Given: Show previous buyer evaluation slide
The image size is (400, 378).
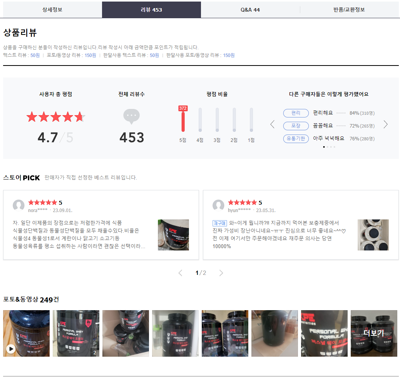Looking at the screenshot, I should pos(272,124).
